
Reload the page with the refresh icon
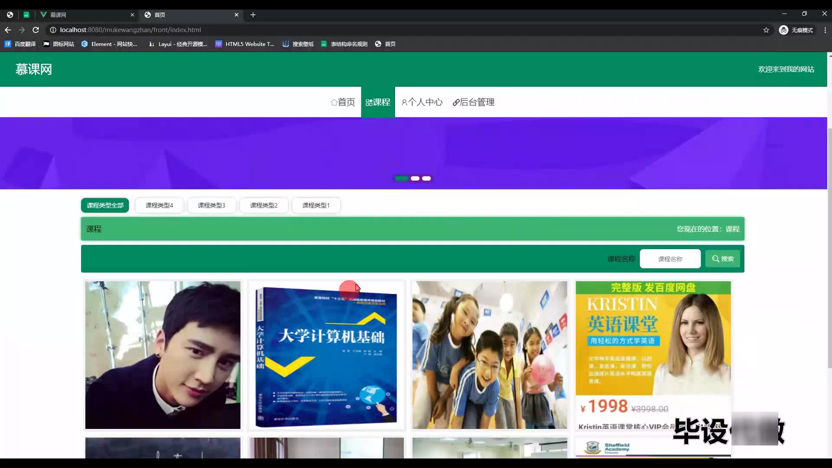coord(36,30)
